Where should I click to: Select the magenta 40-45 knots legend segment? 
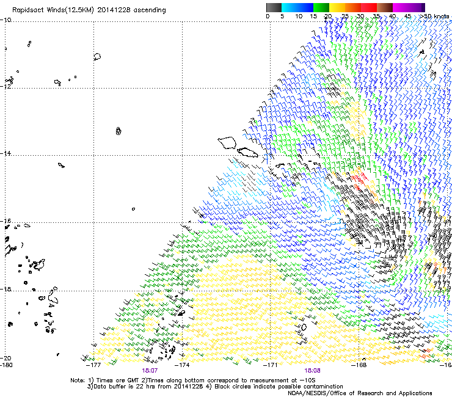coord(401,7)
